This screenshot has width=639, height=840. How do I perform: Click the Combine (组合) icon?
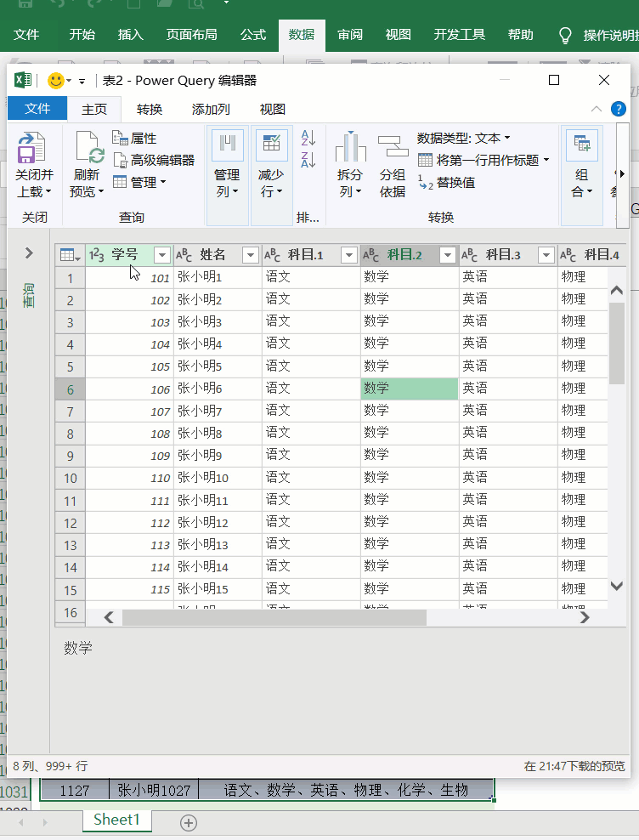pos(582,145)
